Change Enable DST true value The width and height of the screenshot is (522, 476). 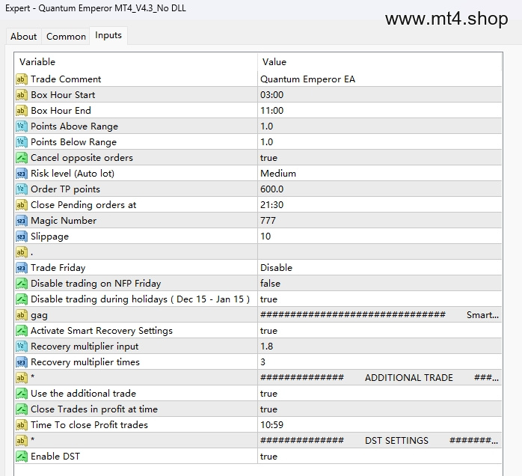coord(379,457)
